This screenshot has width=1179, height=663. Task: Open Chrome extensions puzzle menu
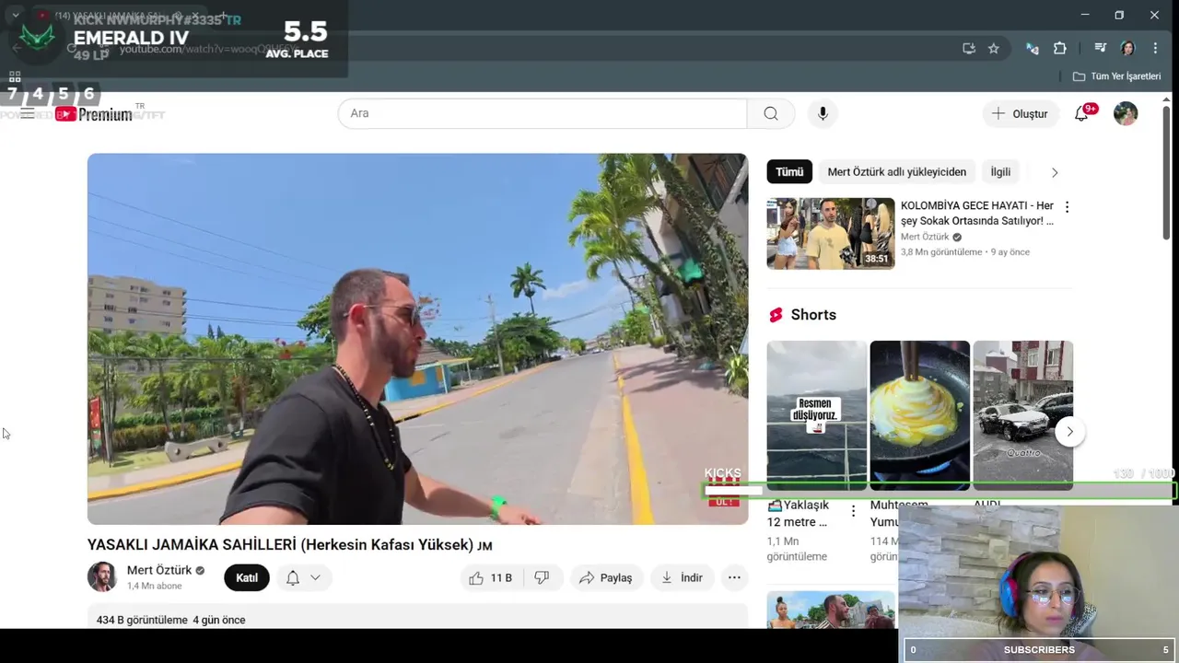(1059, 48)
